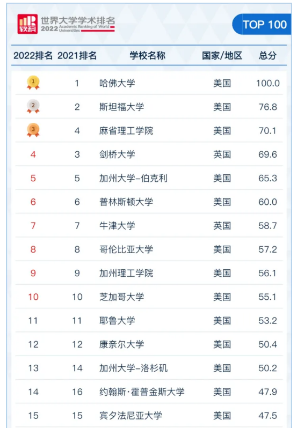Click the gold rank 1 medal icon
Screen dimensions: 297x428
point(33,83)
